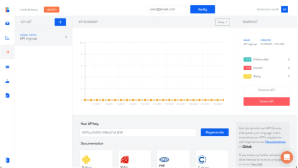The width and height of the screenshot is (298, 168).
Task: Click the logout door icon at sidebar bottom
Action: point(7,160)
